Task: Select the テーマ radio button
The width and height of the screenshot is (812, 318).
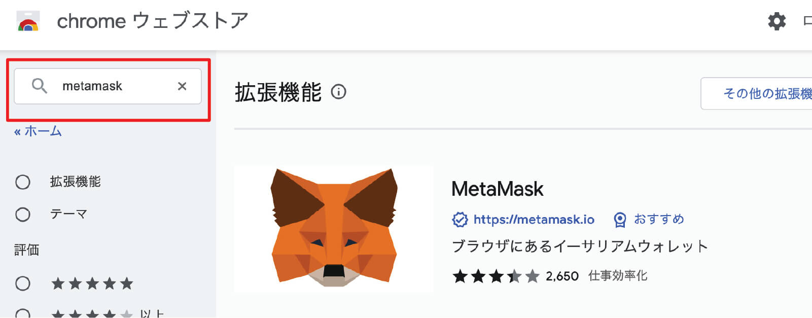Action: pos(23,215)
